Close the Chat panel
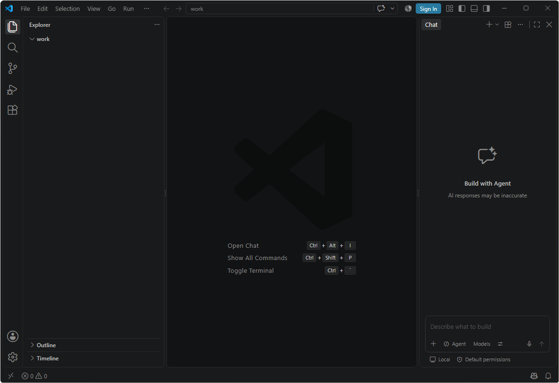Image resolution: width=559 pixels, height=383 pixels. point(549,24)
